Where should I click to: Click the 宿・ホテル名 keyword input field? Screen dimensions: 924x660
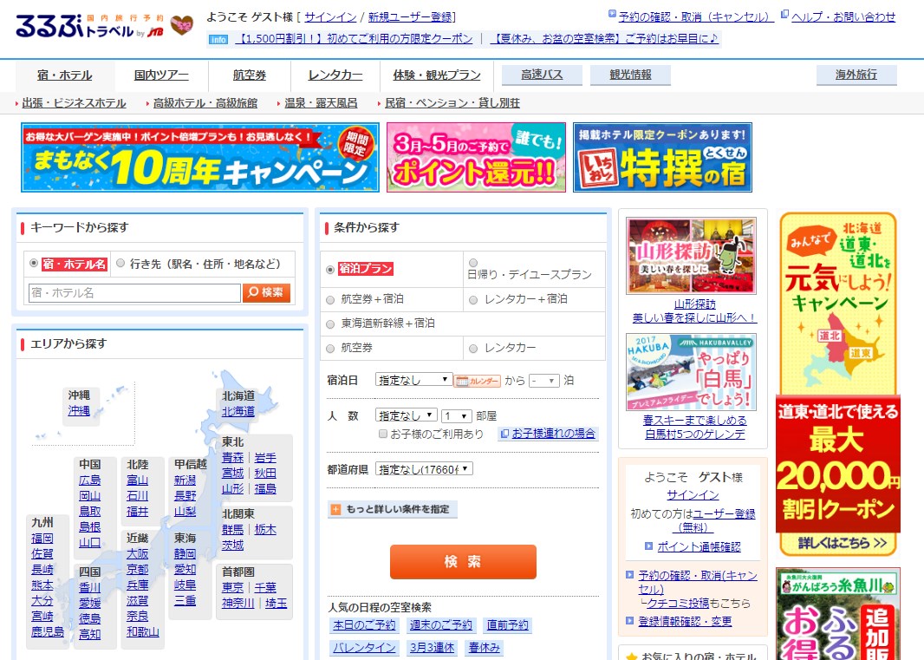pos(134,293)
